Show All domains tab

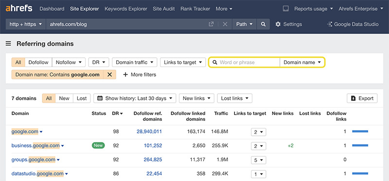49,99
